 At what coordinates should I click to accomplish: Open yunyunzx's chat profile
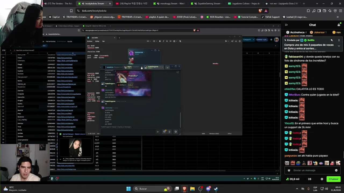[x=291, y=156]
